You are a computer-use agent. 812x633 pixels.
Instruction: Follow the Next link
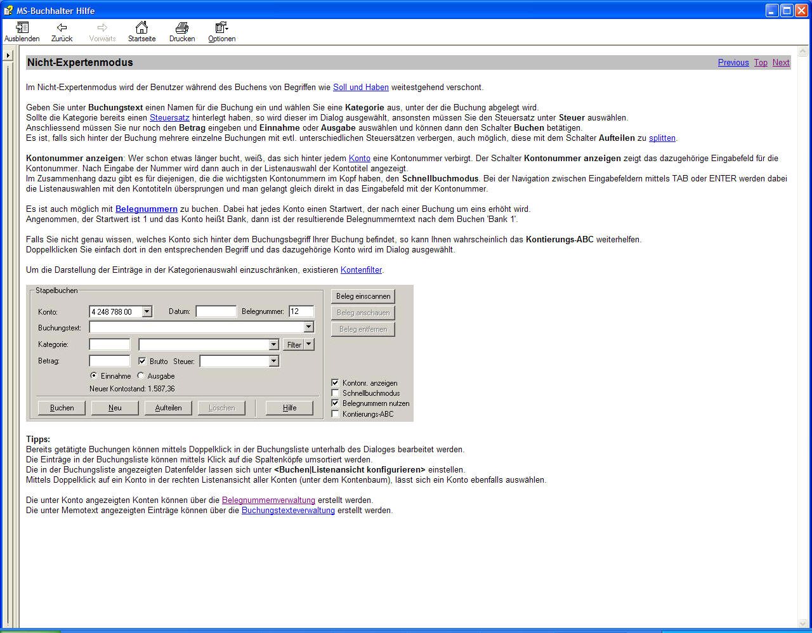[x=781, y=62]
